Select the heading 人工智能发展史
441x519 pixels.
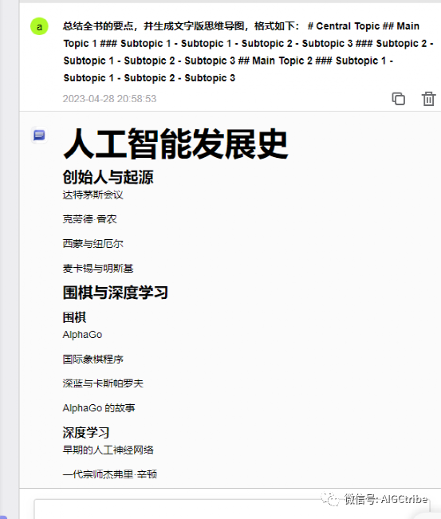pos(175,144)
